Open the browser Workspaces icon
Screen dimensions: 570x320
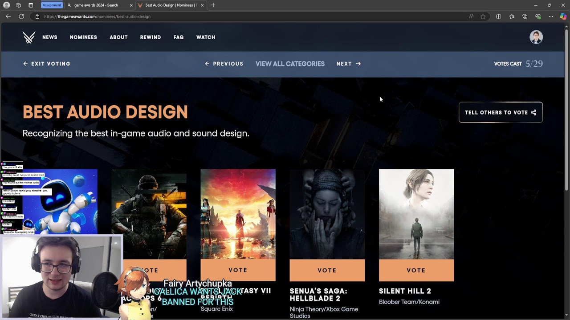(18, 5)
